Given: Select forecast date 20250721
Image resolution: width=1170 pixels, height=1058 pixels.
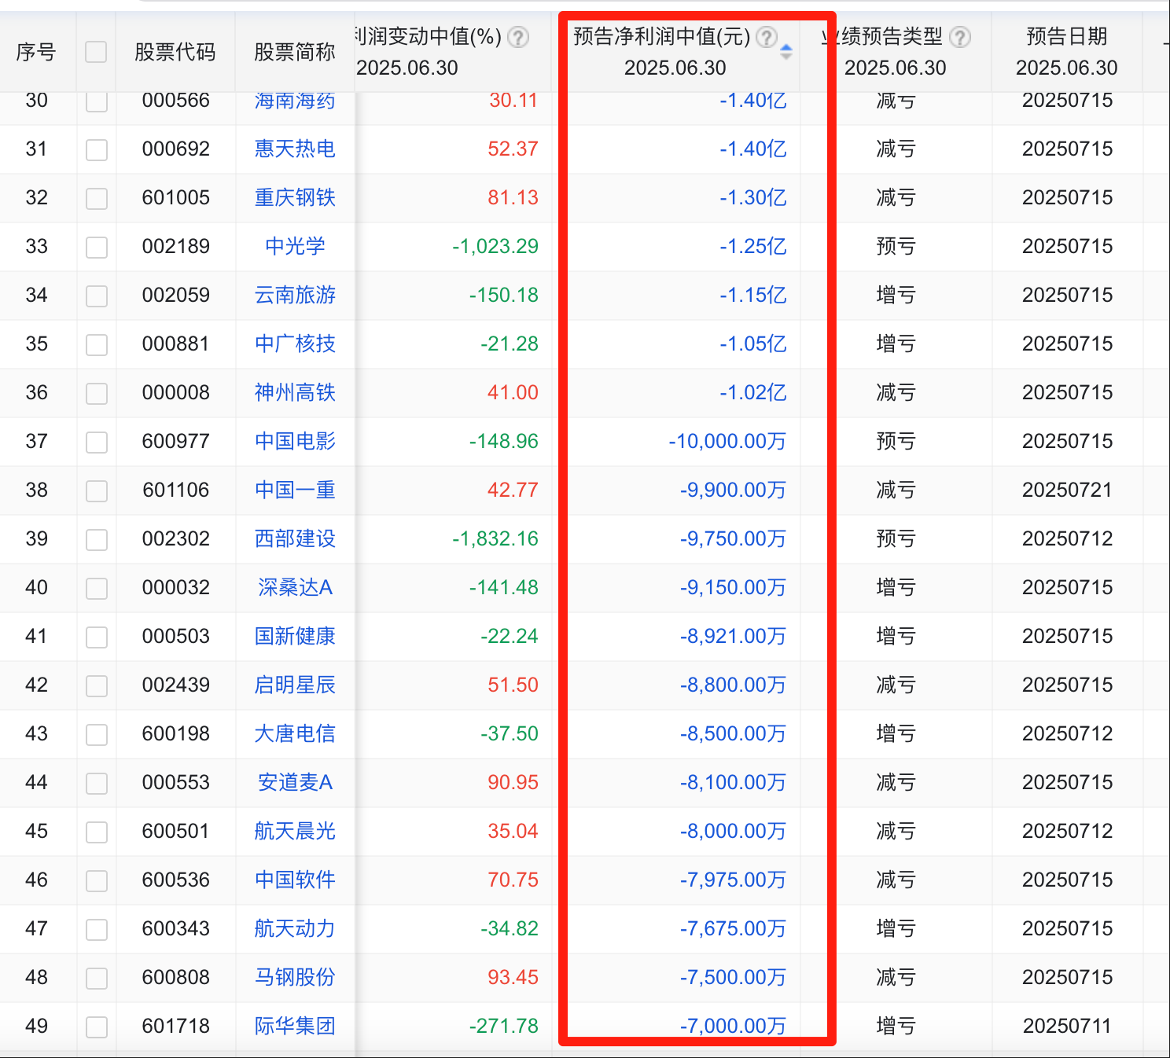Looking at the screenshot, I should [1067, 490].
